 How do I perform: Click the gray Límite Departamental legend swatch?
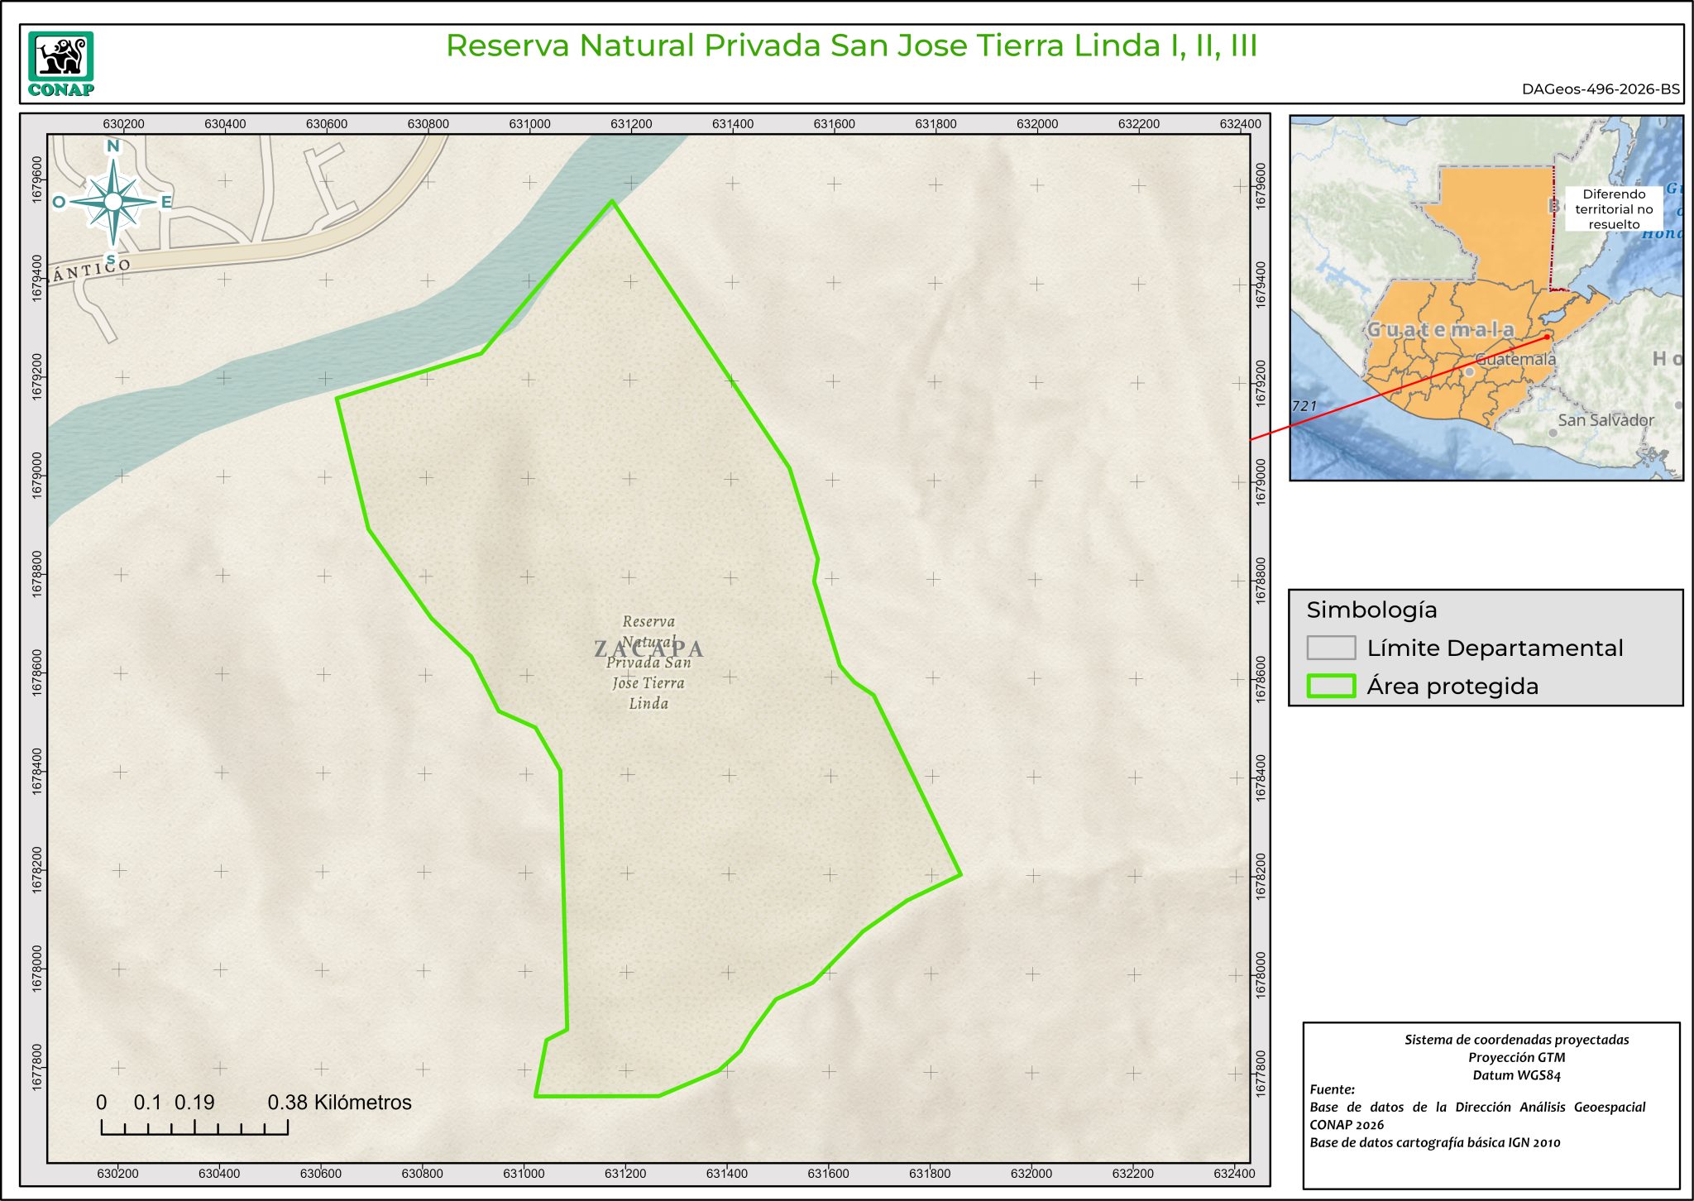(1330, 648)
